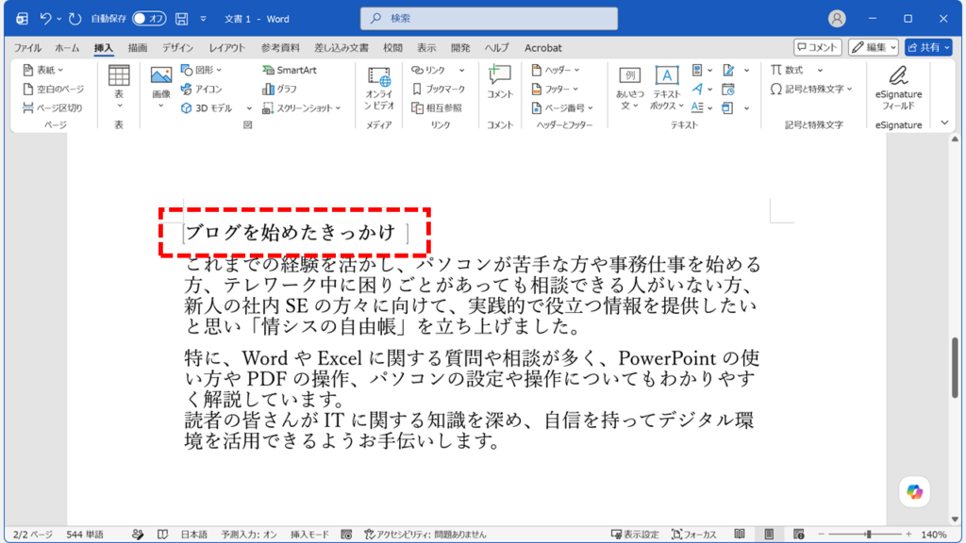The image size is (966, 543).
Task: Open the 図形 shapes gallery
Action: 202,70
